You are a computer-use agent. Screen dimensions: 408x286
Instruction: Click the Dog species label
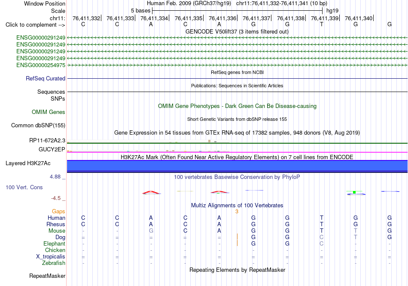pos(60,237)
